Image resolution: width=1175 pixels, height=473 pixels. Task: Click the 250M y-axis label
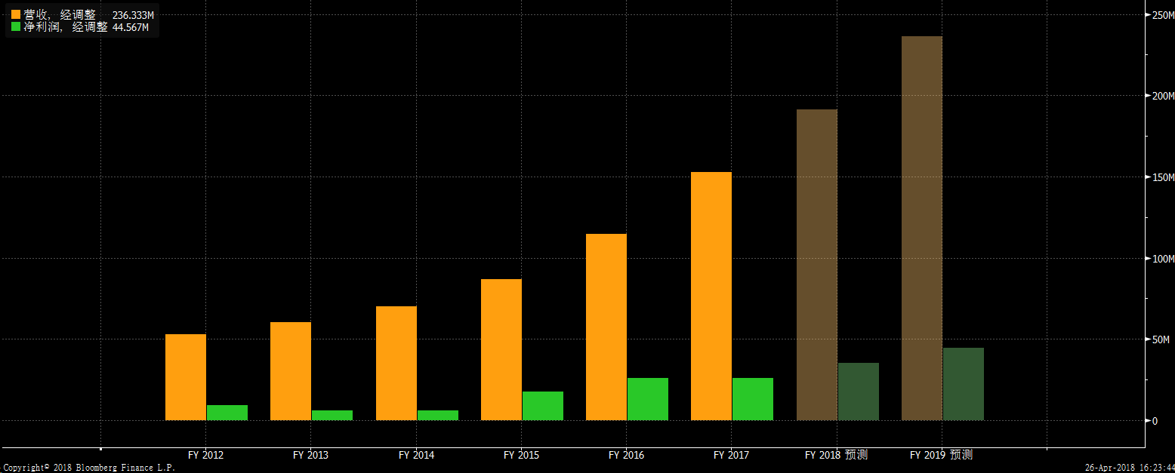point(1162,15)
